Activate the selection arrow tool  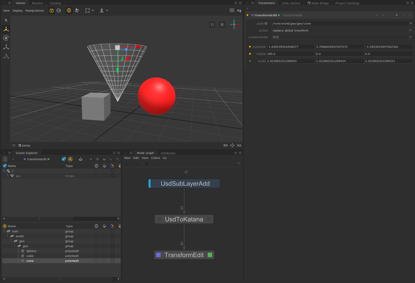pos(6,20)
